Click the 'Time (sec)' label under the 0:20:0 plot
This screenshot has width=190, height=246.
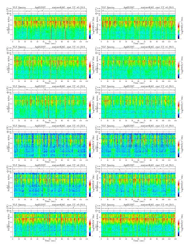coord(50,43)
